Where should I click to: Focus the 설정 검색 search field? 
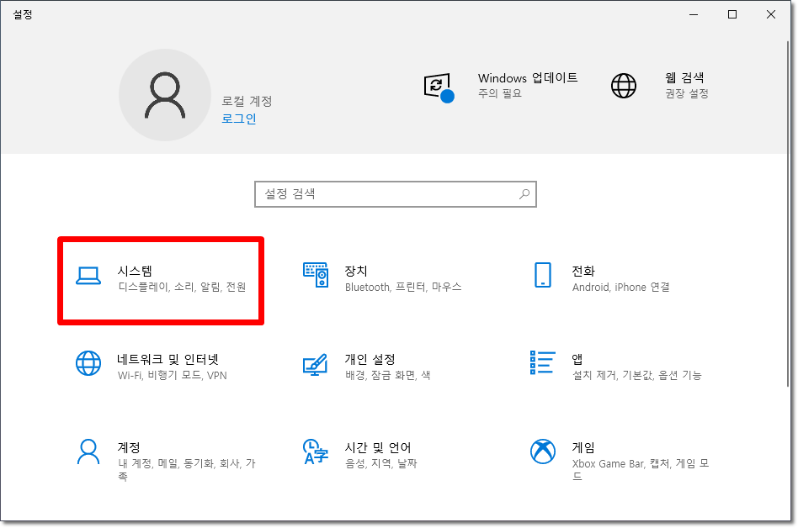[x=396, y=194]
